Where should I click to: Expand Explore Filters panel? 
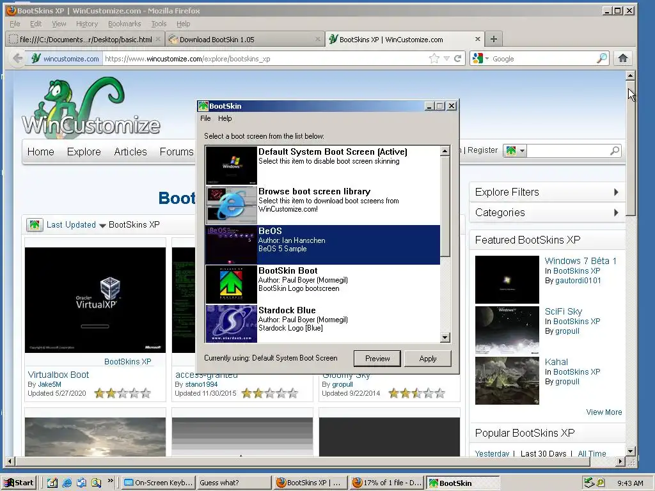coord(548,192)
